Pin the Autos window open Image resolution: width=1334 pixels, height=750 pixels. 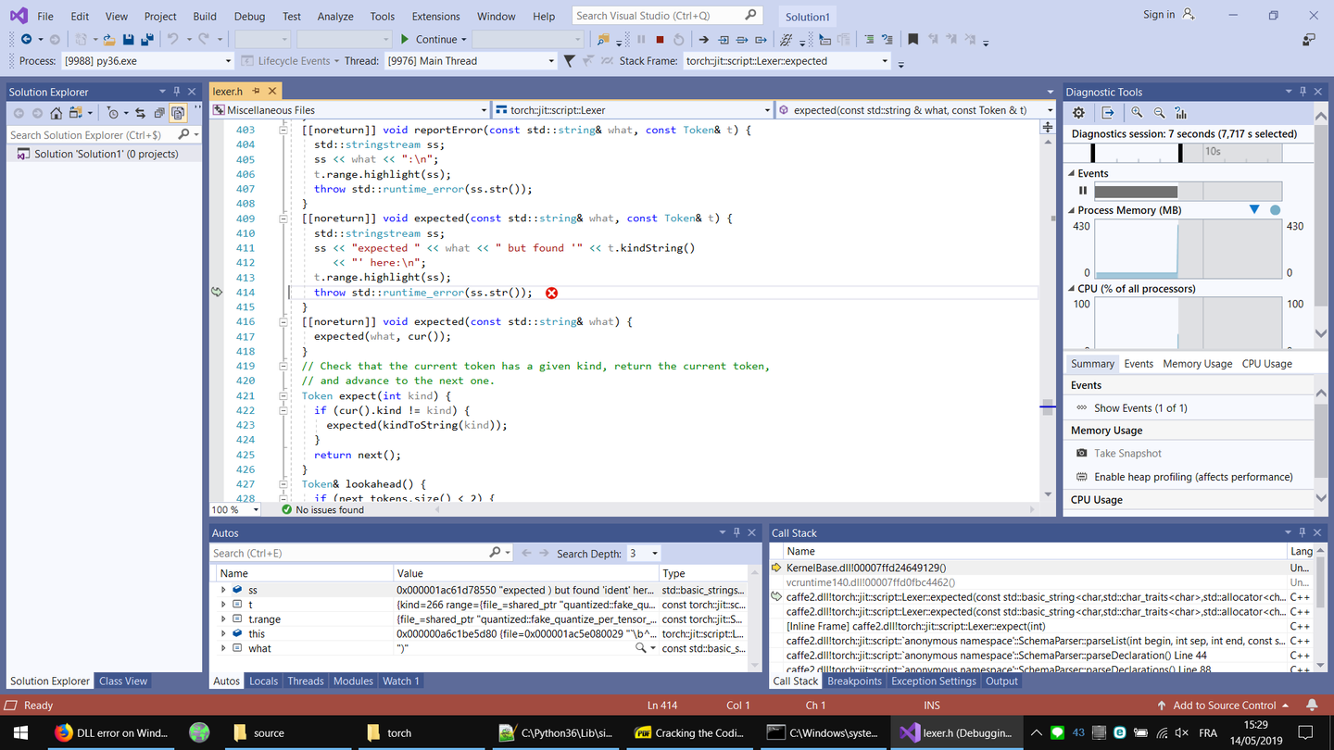point(736,531)
